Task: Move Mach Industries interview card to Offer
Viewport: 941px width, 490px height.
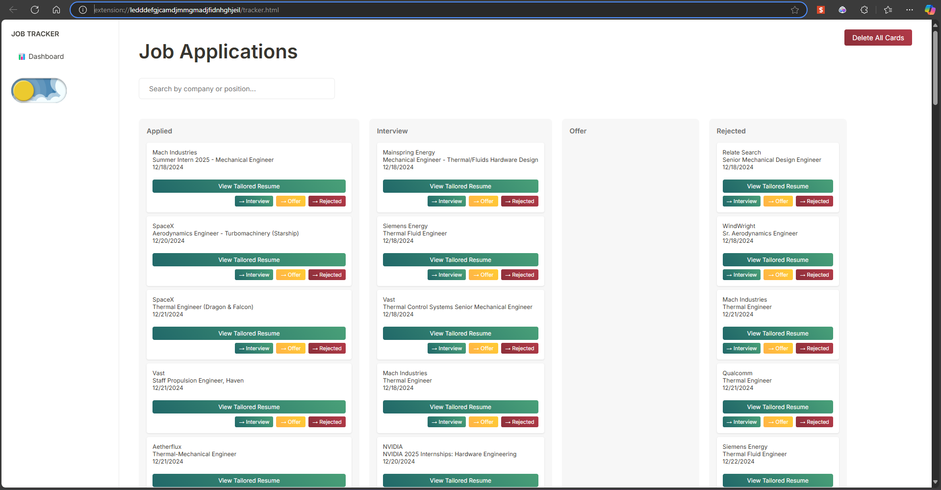Action: 483,422
